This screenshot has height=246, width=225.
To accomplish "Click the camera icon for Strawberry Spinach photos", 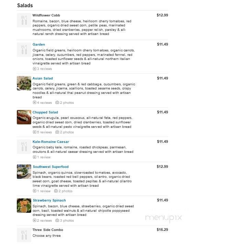I will coord(57,221).
